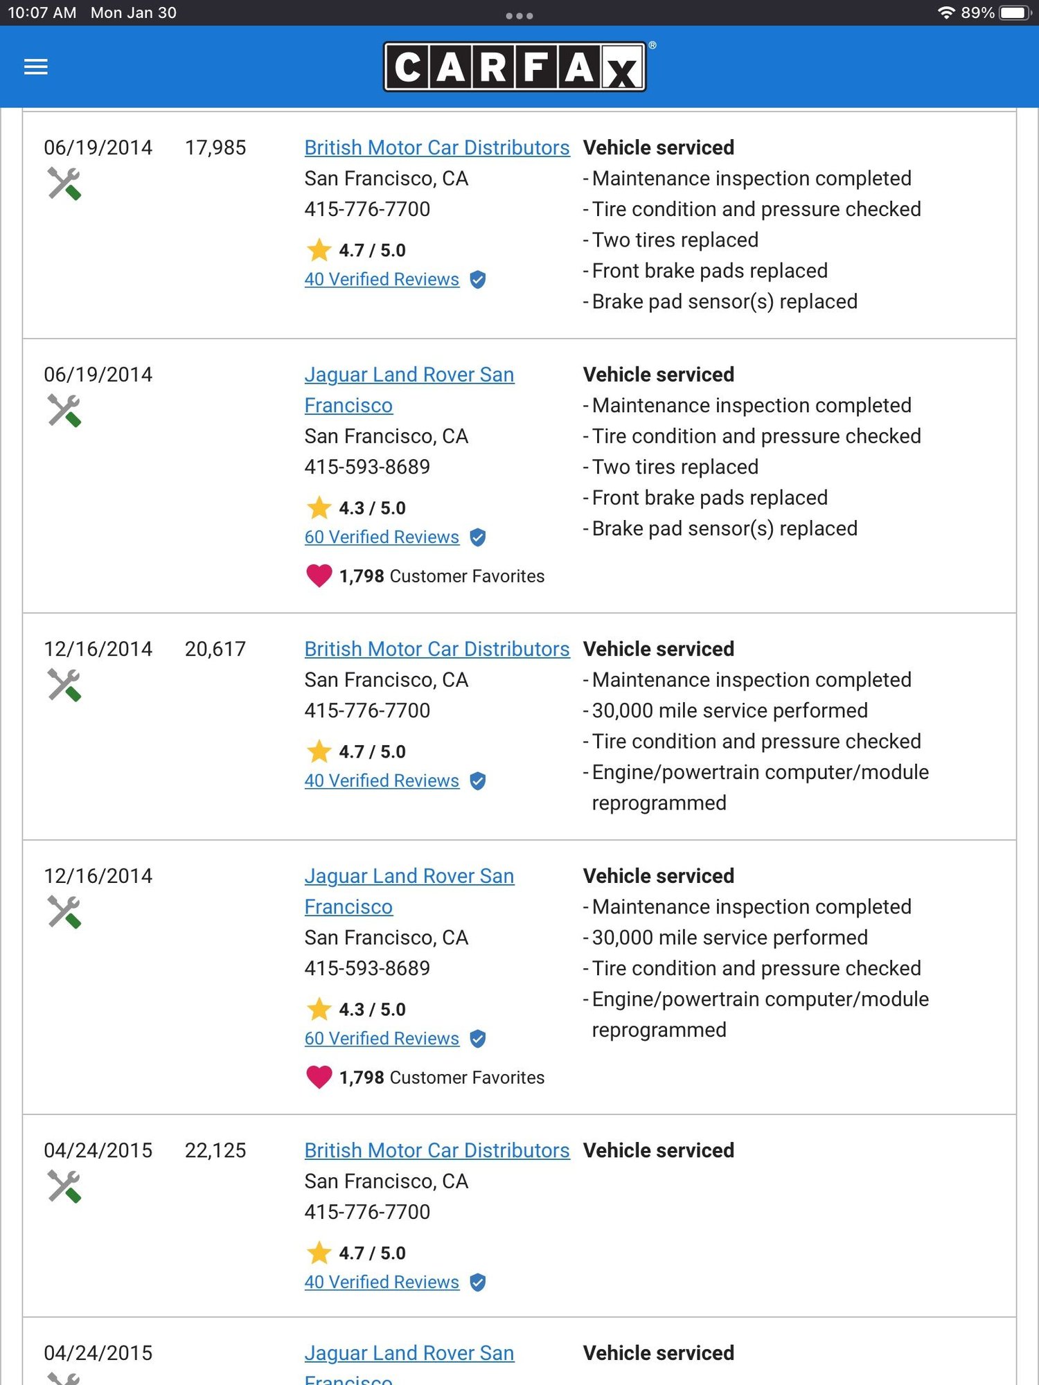This screenshot has height=1385, width=1039.
Task: Tap the verified shield badge in 17,985 miles record
Action: pos(478,280)
